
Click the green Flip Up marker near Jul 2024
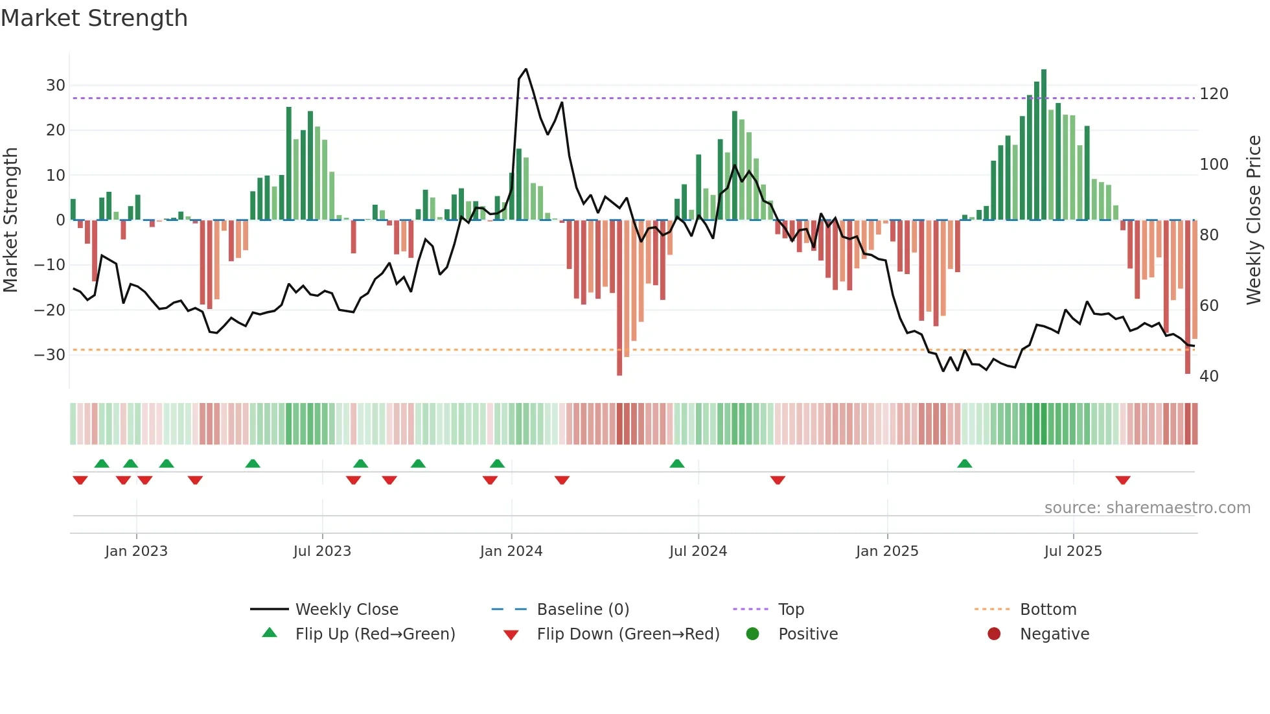(x=676, y=463)
